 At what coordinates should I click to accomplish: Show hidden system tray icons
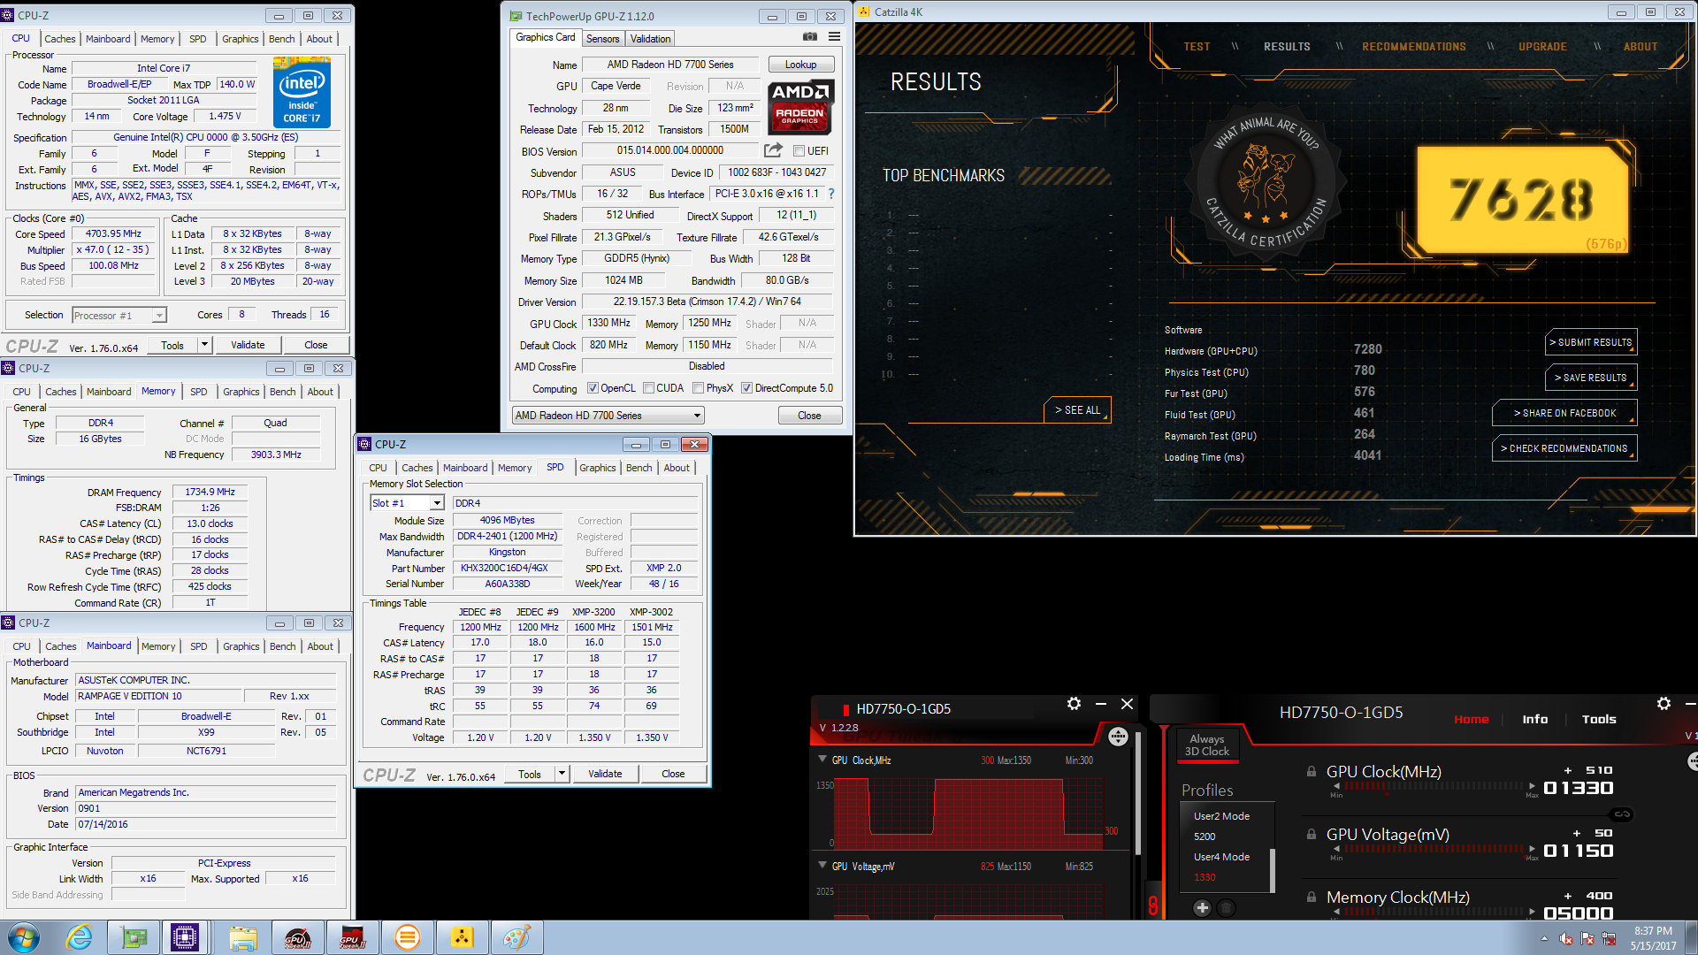1544,938
